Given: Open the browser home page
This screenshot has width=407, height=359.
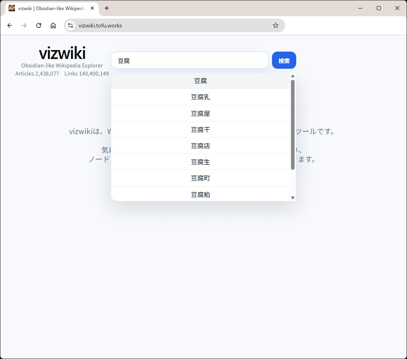Looking at the screenshot, I should pyautogui.click(x=53, y=25).
